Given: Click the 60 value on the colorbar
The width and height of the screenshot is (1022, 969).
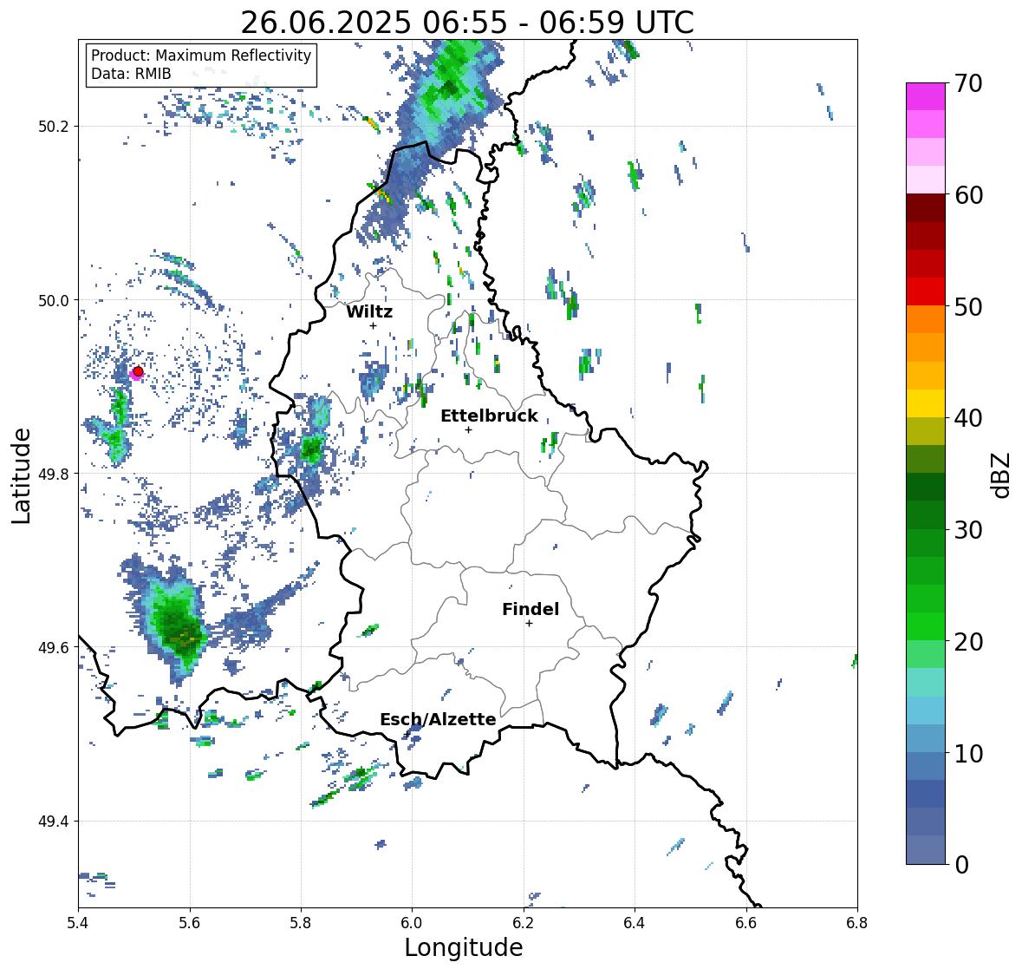Looking at the screenshot, I should [968, 195].
